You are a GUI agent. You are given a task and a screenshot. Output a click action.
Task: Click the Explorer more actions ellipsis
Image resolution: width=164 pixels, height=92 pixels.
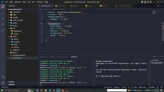(x=34, y=6)
